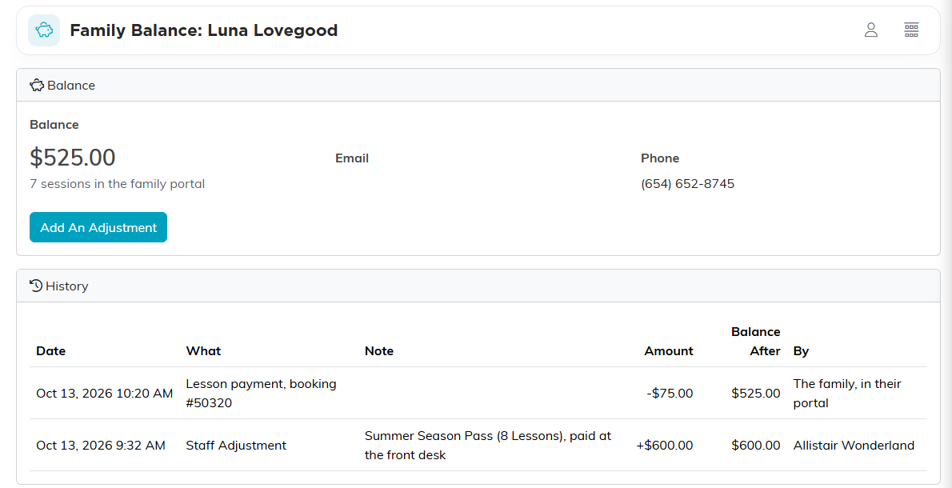Open the user profile icon
The width and height of the screenshot is (952, 488).
(x=871, y=30)
